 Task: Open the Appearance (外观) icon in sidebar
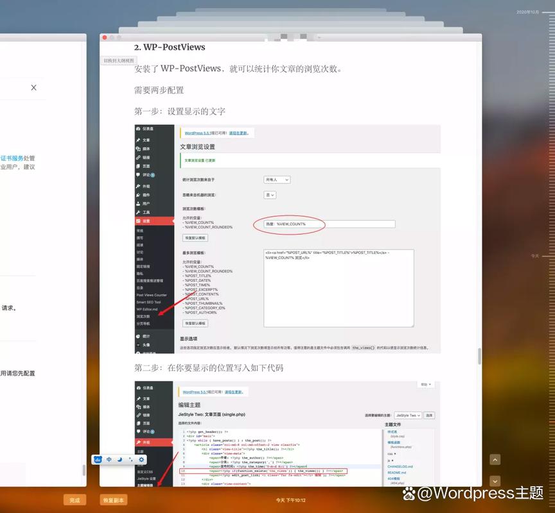(x=140, y=185)
